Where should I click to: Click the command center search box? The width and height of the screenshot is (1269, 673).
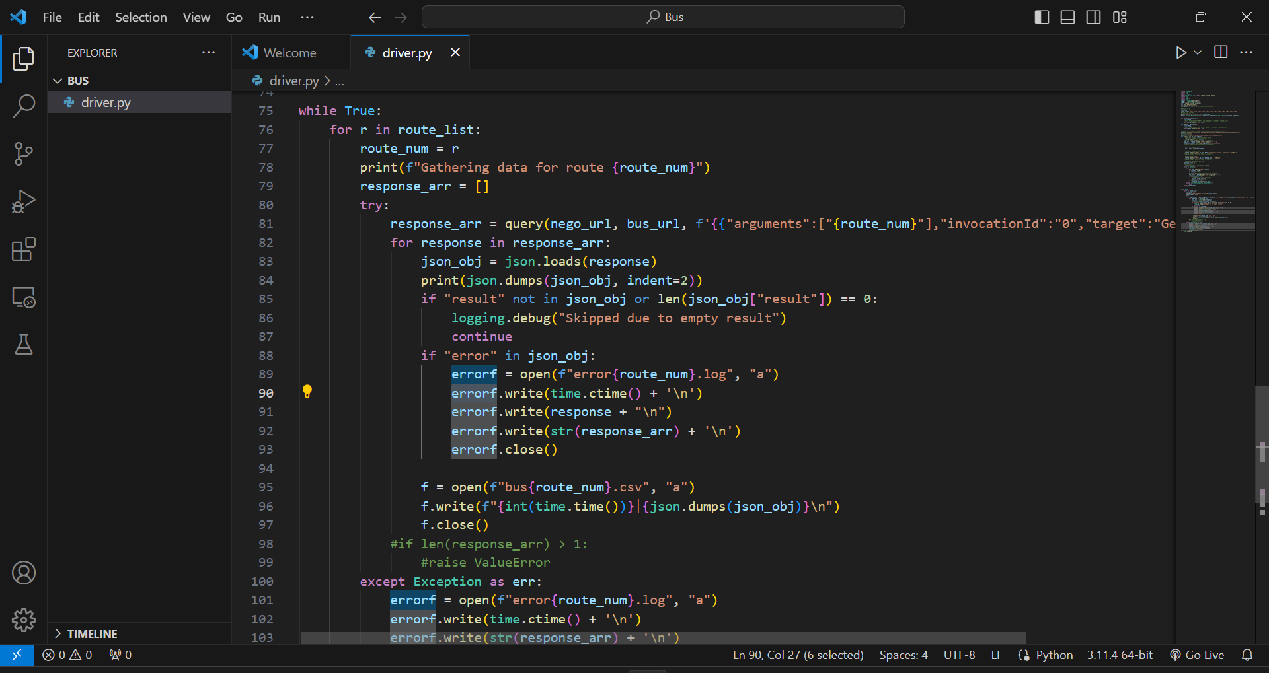click(663, 17)
